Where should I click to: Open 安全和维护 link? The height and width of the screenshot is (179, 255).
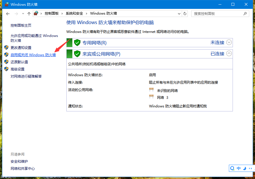(x=19, y=162)
